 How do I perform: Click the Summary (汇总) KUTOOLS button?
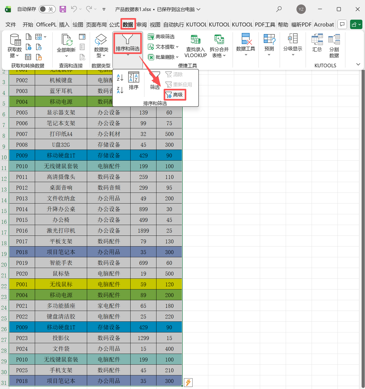317,43
